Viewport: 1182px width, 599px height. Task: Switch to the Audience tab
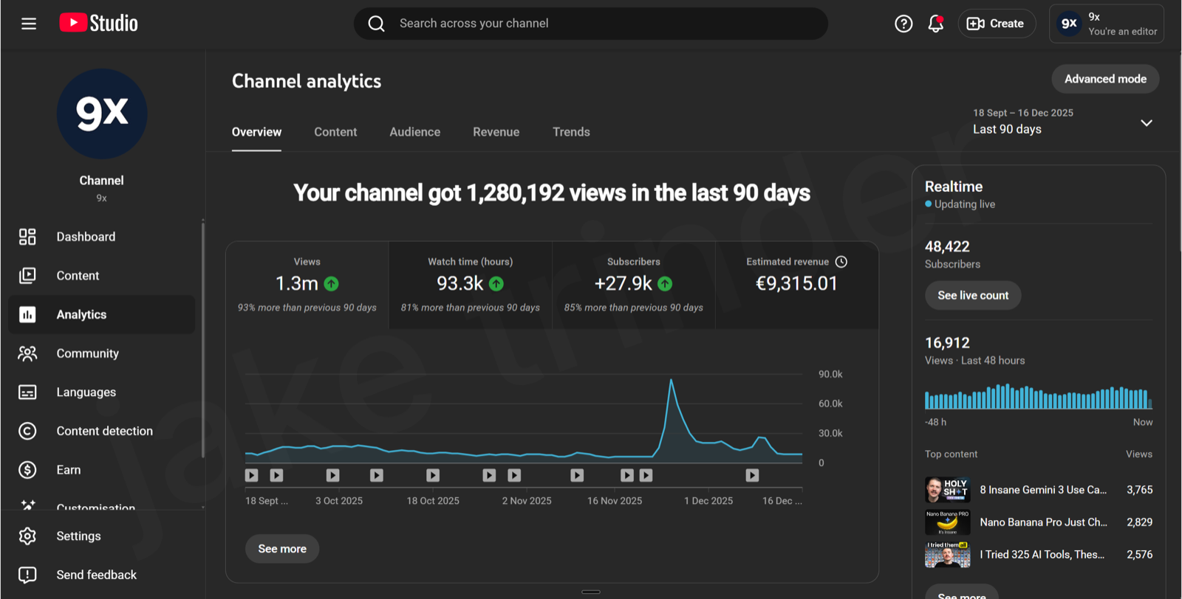click(x=415, y=132)
